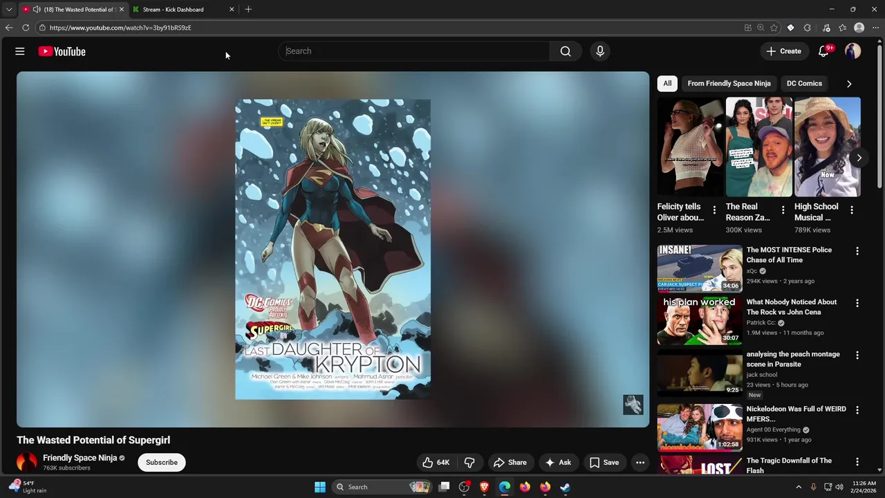Open Friendly Space Ninja channel name link

click(x=80, y=458)
